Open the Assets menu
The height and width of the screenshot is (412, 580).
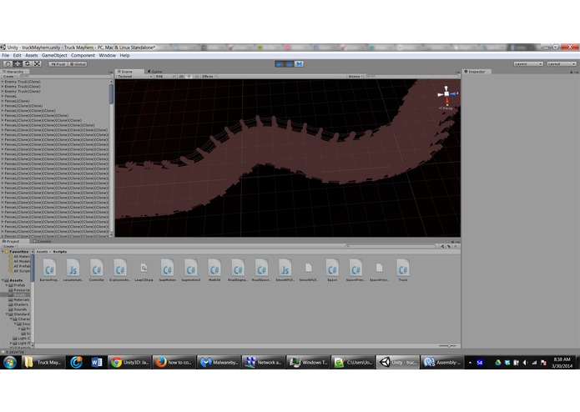32,55
